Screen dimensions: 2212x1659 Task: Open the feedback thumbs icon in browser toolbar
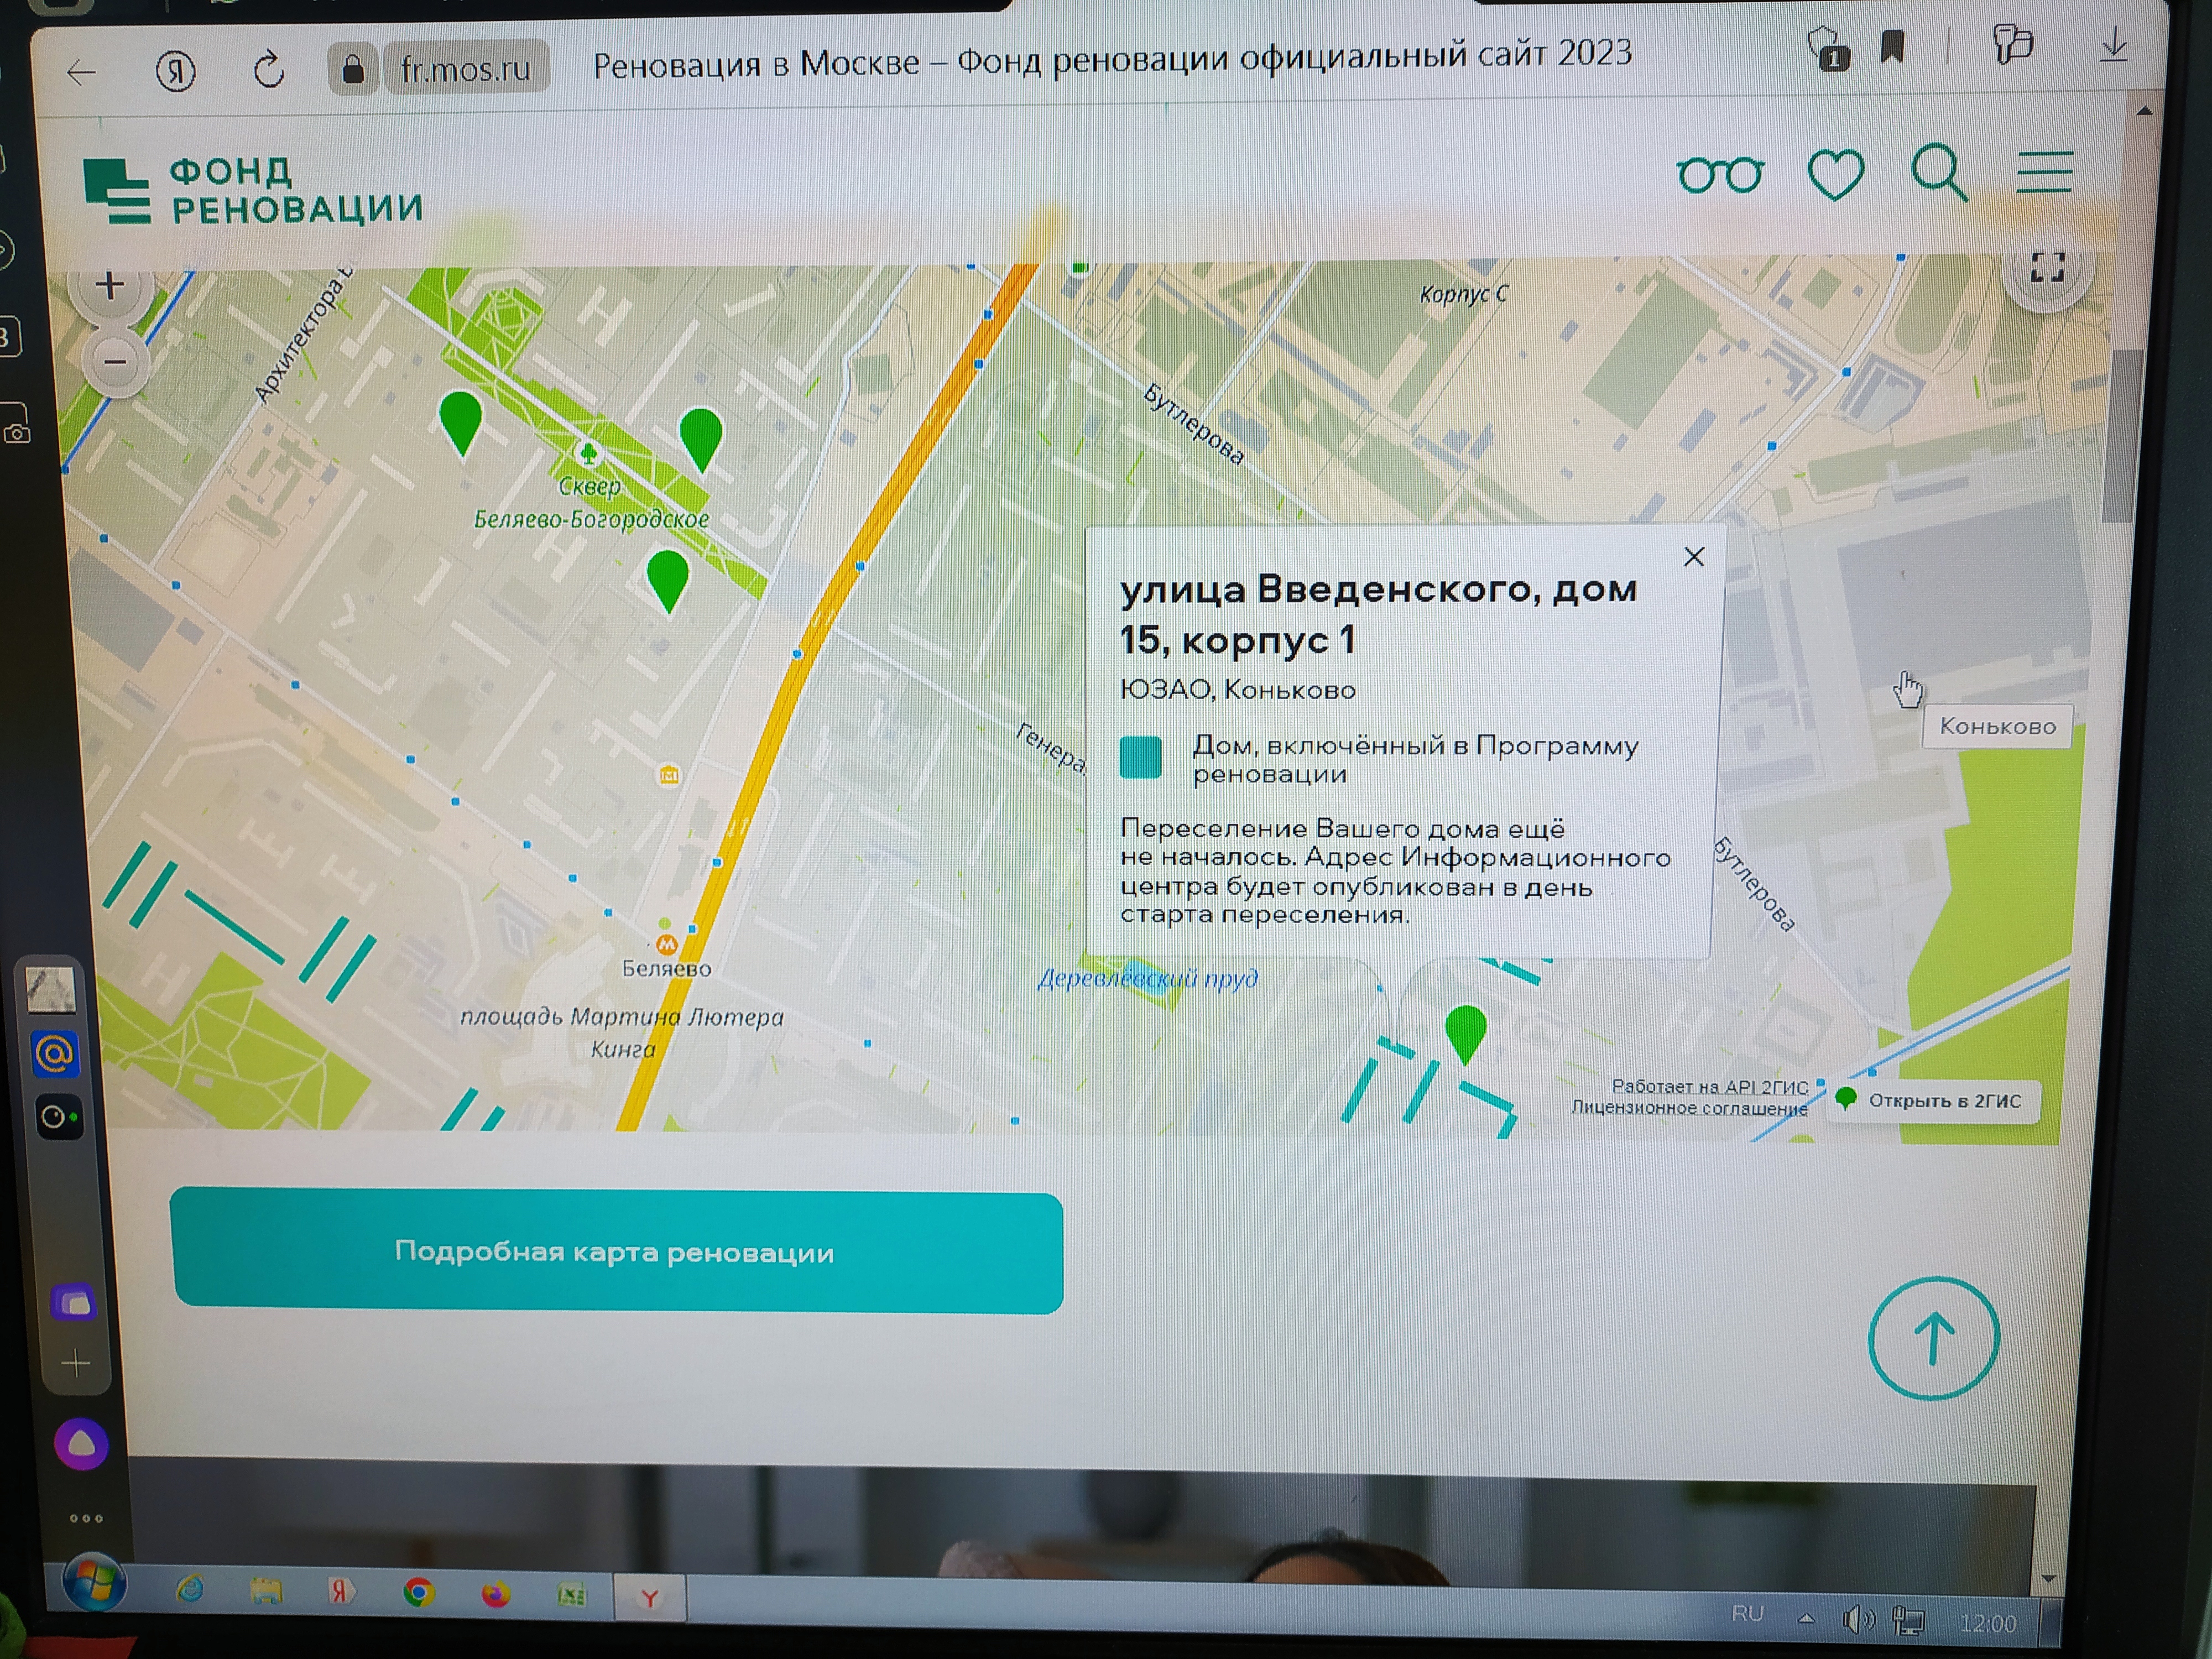2012,44
